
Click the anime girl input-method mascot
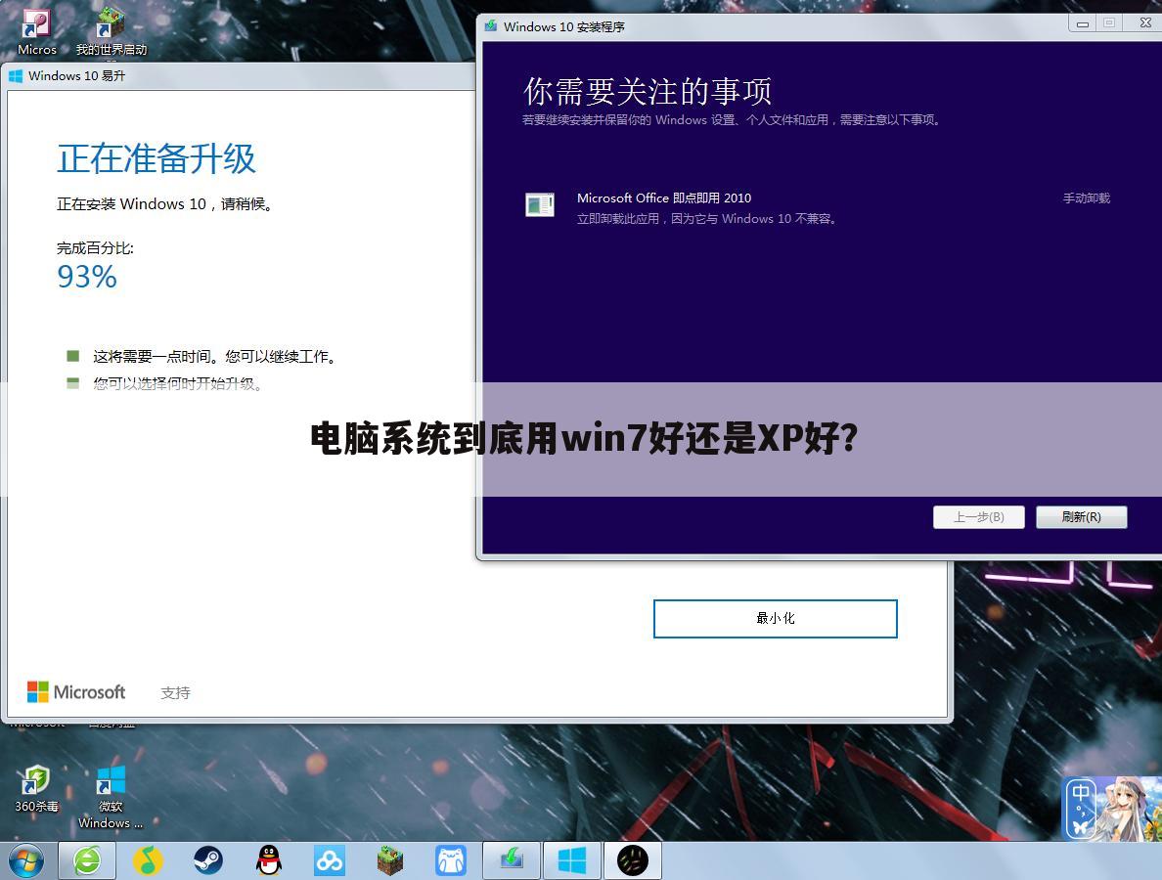(x=1128, y=809)
